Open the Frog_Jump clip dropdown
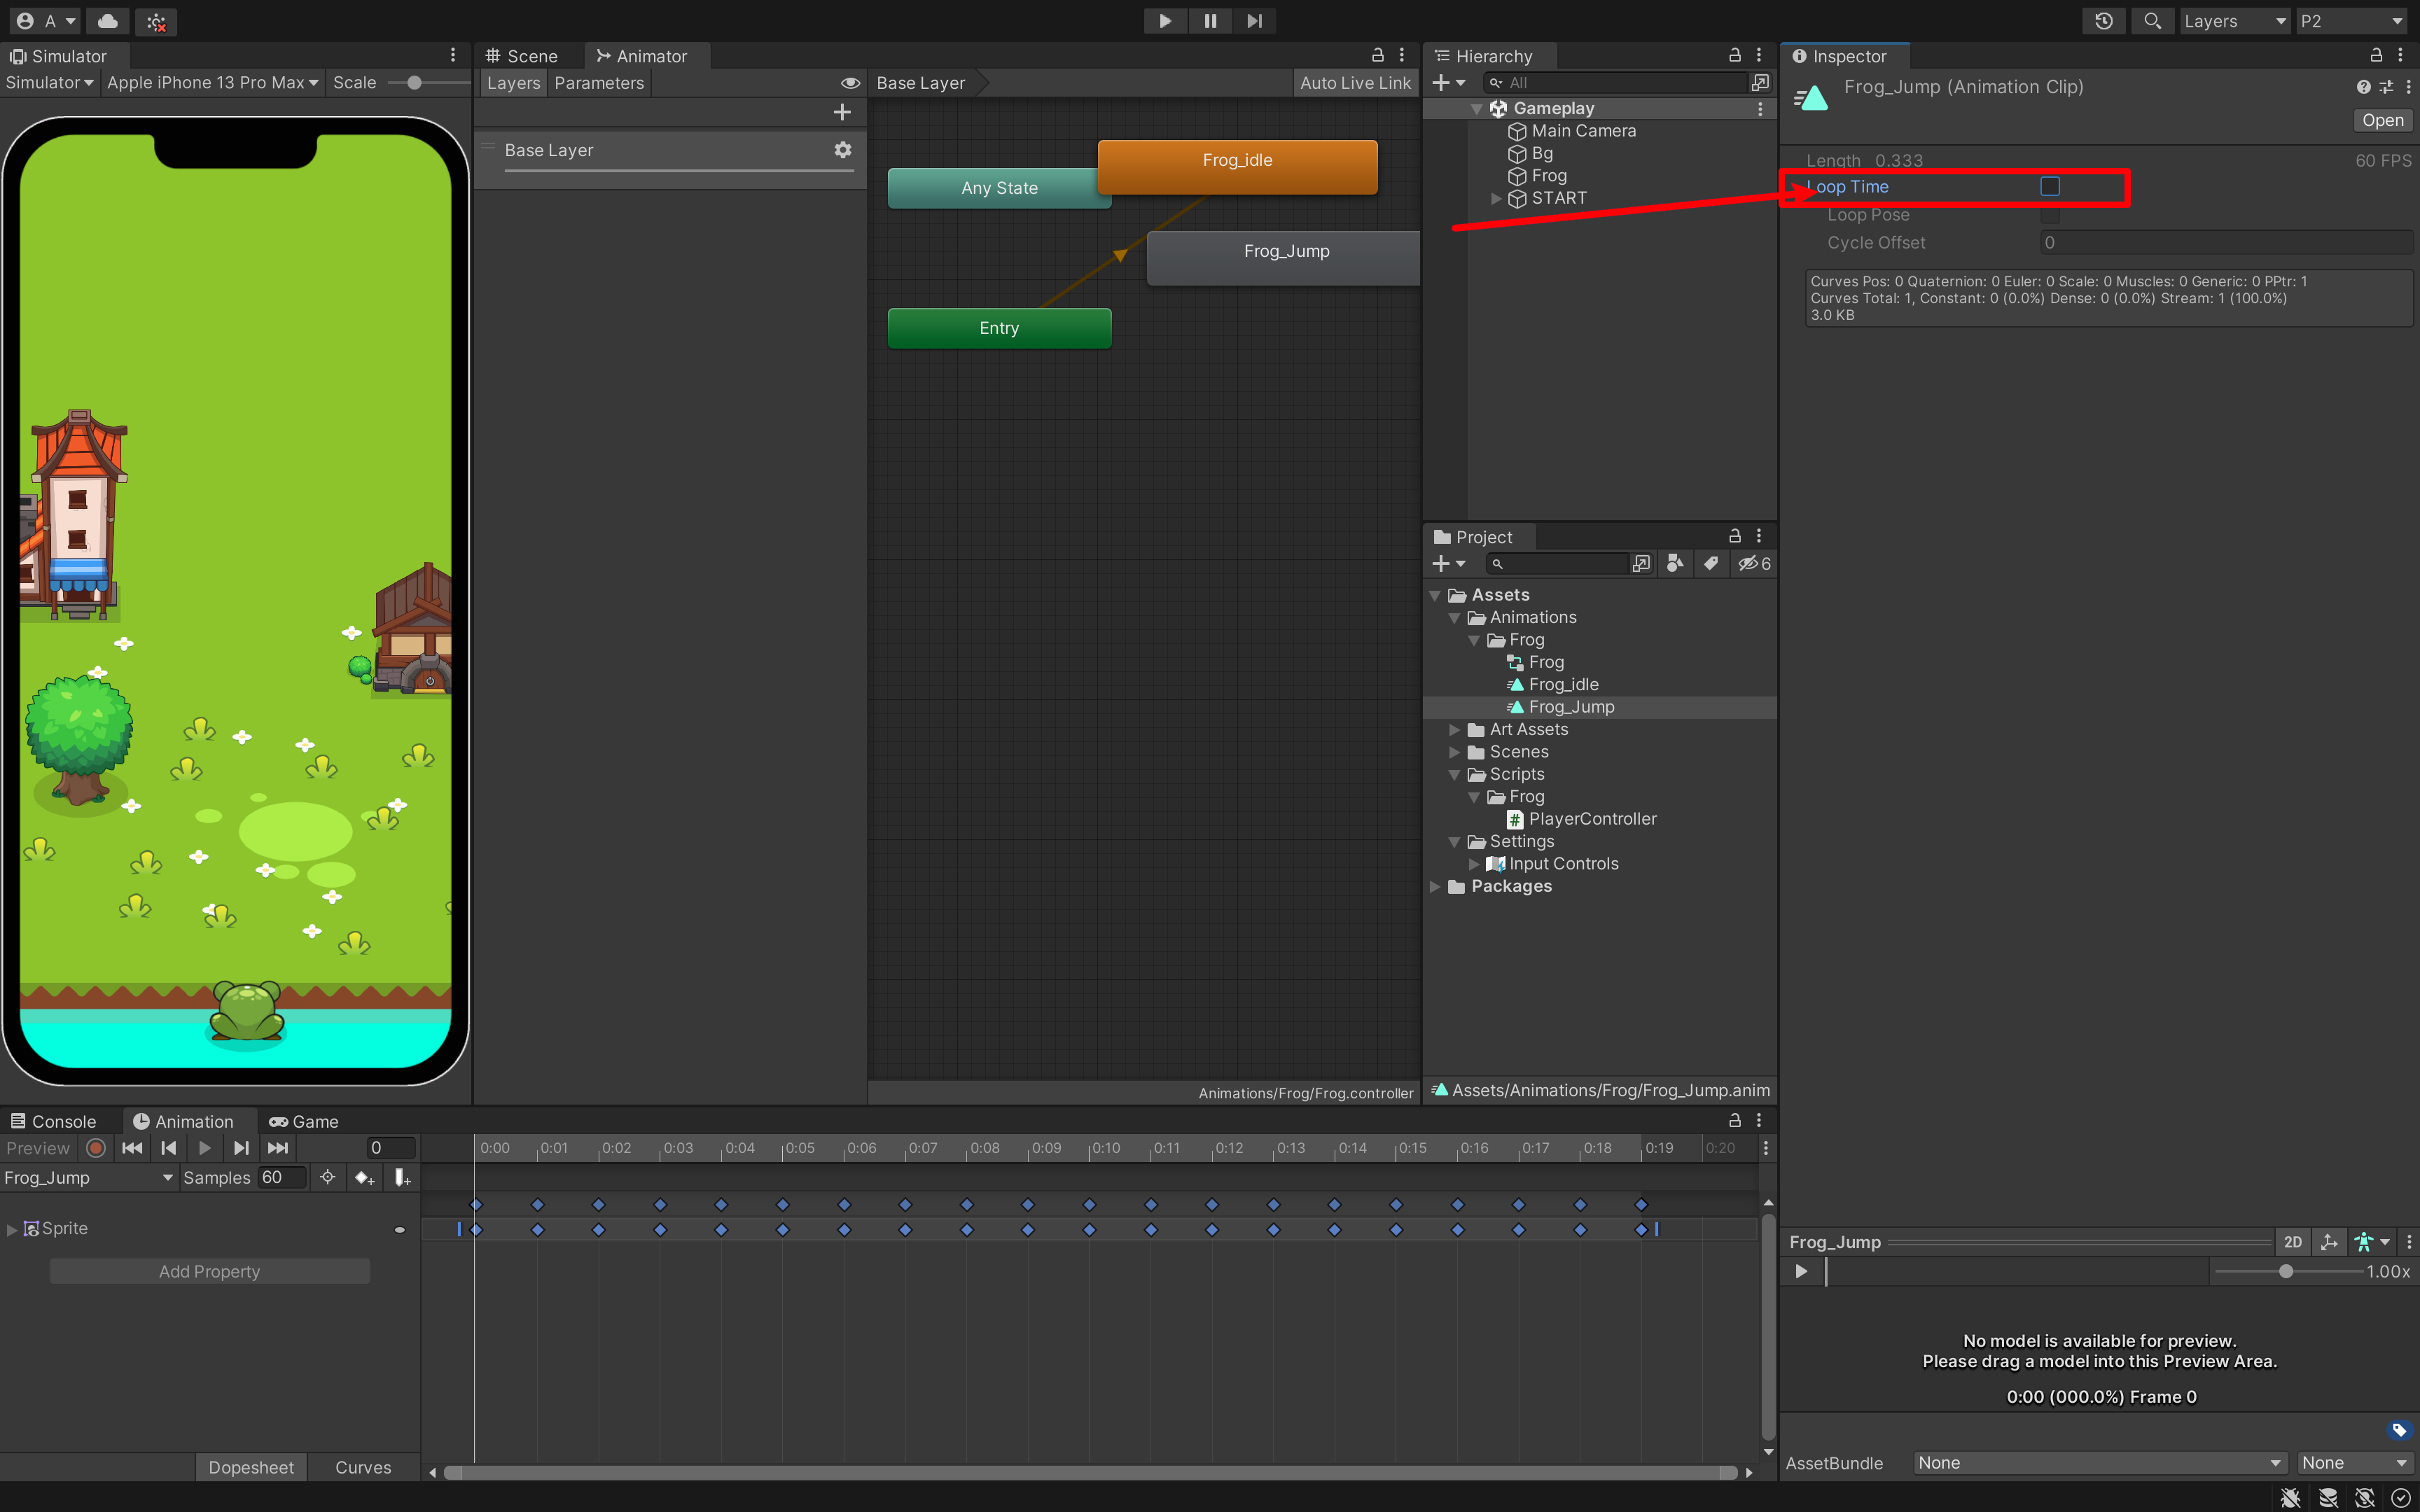2420x1512 pixels. tap(88, 1177)
